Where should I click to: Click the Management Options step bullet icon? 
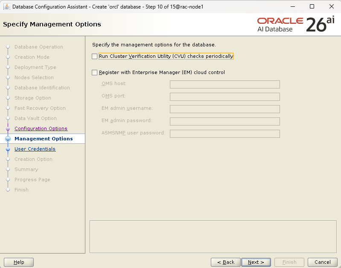pos(8,139)
